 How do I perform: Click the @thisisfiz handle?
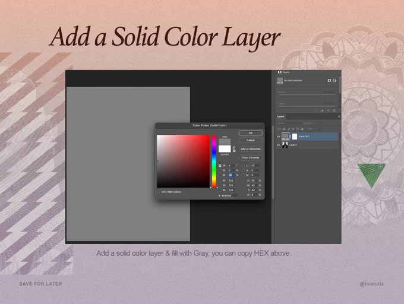click(x=371, y=284)
